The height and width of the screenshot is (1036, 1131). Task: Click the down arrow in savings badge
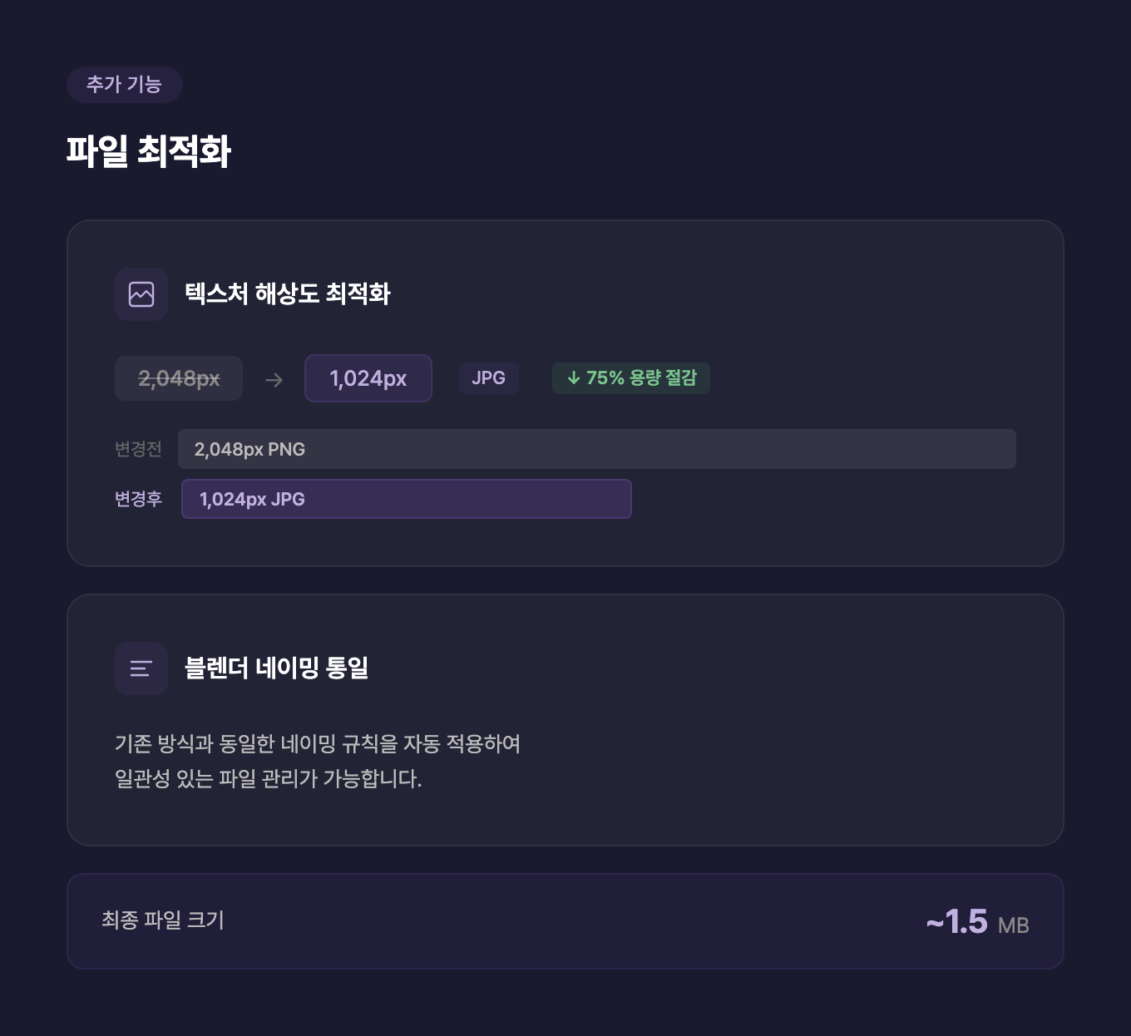pos(574,378)
